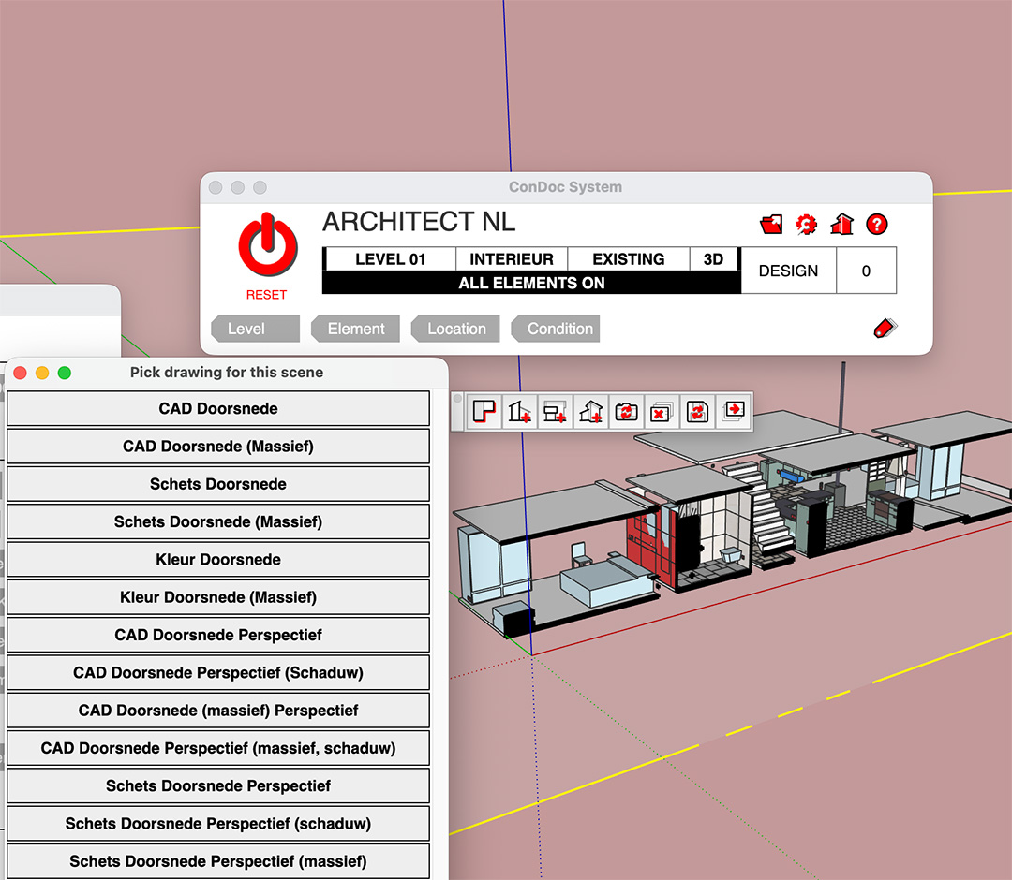1012x880 pixels.
Task: Click the delete scenes red X icon
Action: pyautogui.click(x=662, y=411)
